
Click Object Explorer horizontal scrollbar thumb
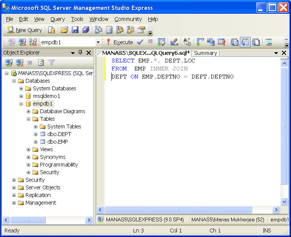(28, 220)
